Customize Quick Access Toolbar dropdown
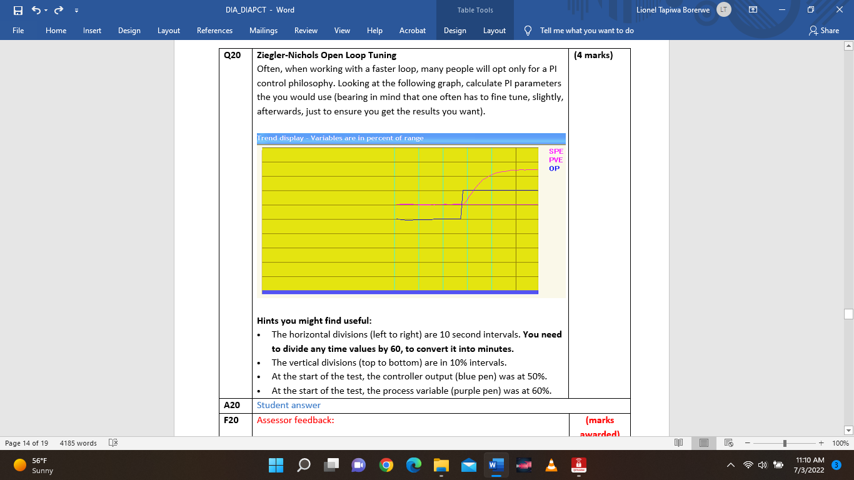Viewport: 854px width, 480px height. pyautogui.click(x=76, y=10)
